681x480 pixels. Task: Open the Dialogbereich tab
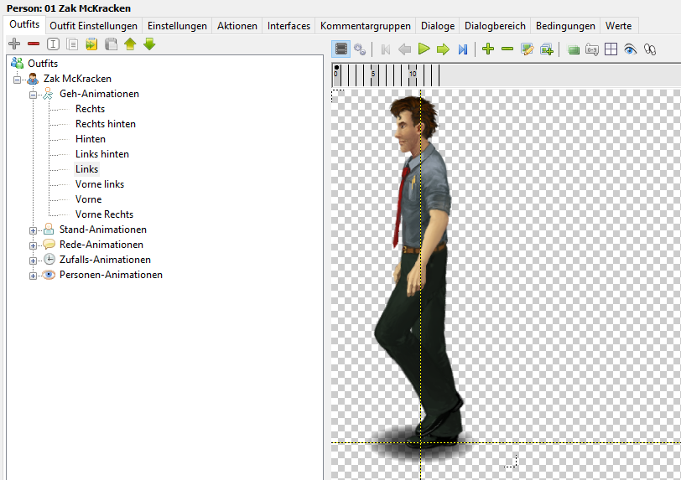coord(495,26)
